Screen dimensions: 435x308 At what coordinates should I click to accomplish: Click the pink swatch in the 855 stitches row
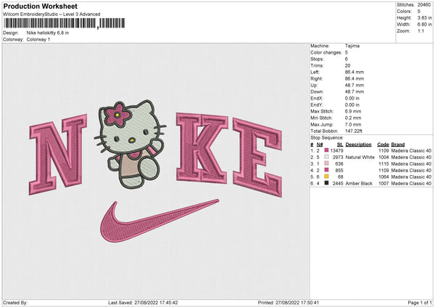(x=326, y=170)
